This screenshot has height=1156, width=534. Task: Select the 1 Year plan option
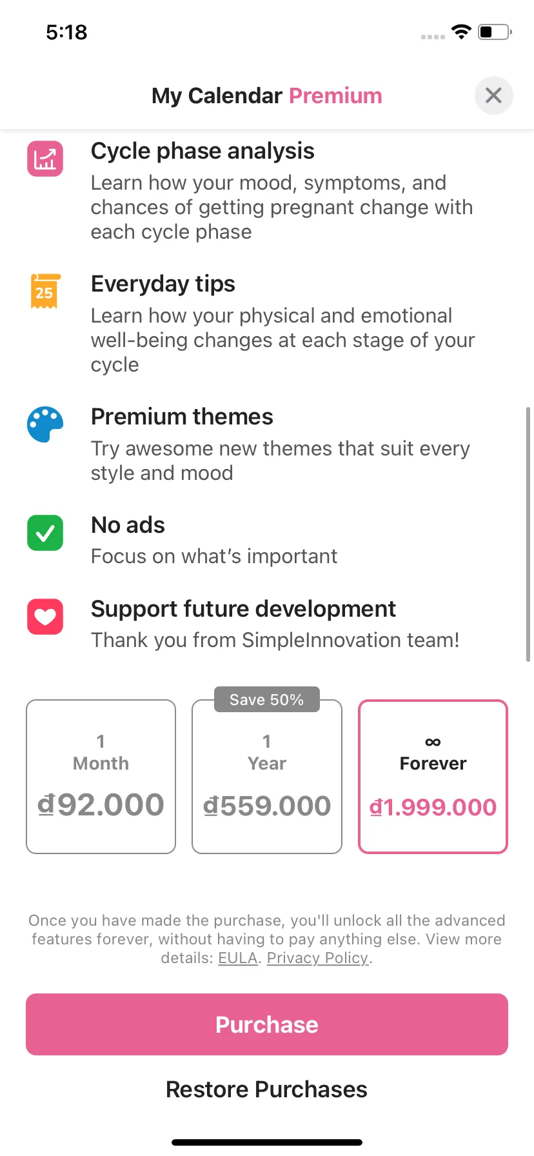click(x=267, y=777)
